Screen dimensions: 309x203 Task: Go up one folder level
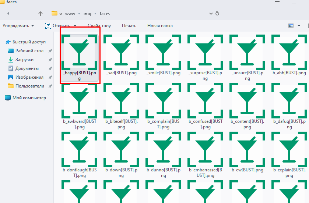pyautogui.click(x=41, y=14)
